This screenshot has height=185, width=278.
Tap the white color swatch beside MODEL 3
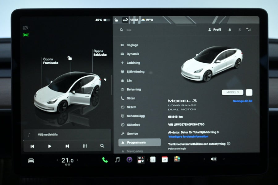click(x=249, y=93)
